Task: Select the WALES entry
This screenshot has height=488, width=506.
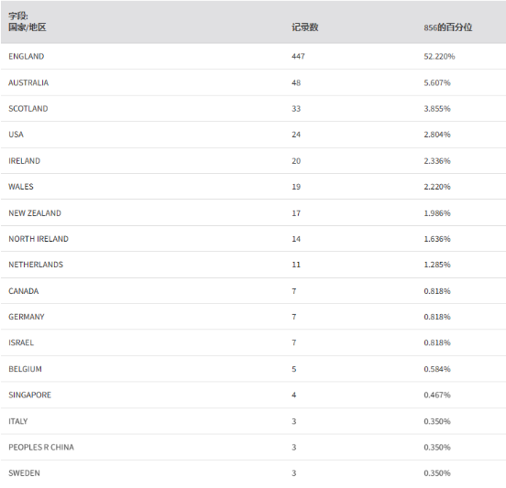Action: click(21, 187)
